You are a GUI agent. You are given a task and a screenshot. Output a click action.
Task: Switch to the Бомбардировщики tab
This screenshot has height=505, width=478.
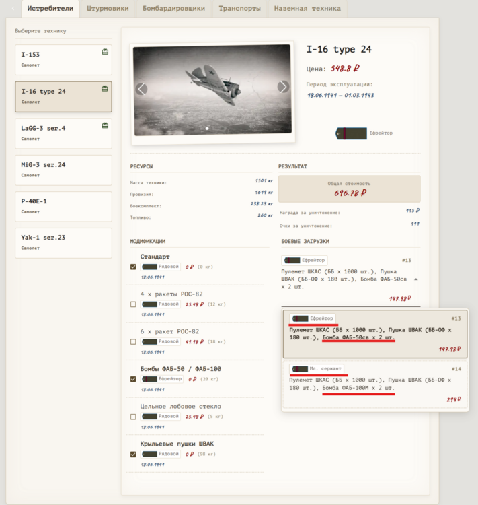coord(173,8)
